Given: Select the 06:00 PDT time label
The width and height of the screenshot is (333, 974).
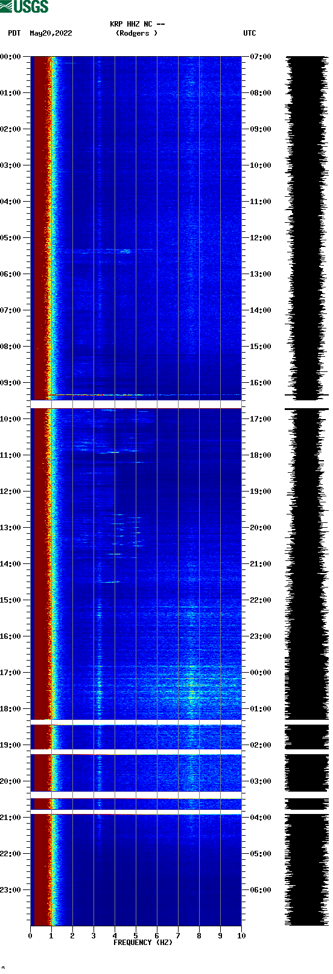Looking at the screenshot, I should pyautogui.click(x=11, y=274).
